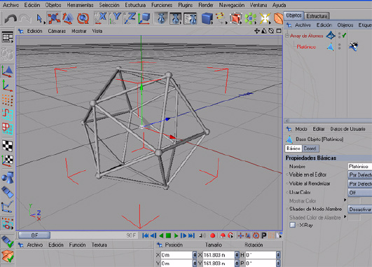Add a cube primitive object
This screenshot has width=372, height=267.
click(x=207, y=18)
